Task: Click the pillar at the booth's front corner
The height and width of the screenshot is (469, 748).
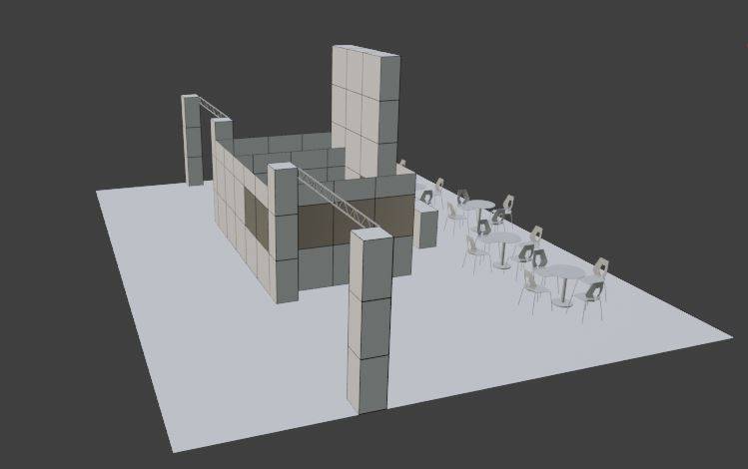Action: point(283,234)
